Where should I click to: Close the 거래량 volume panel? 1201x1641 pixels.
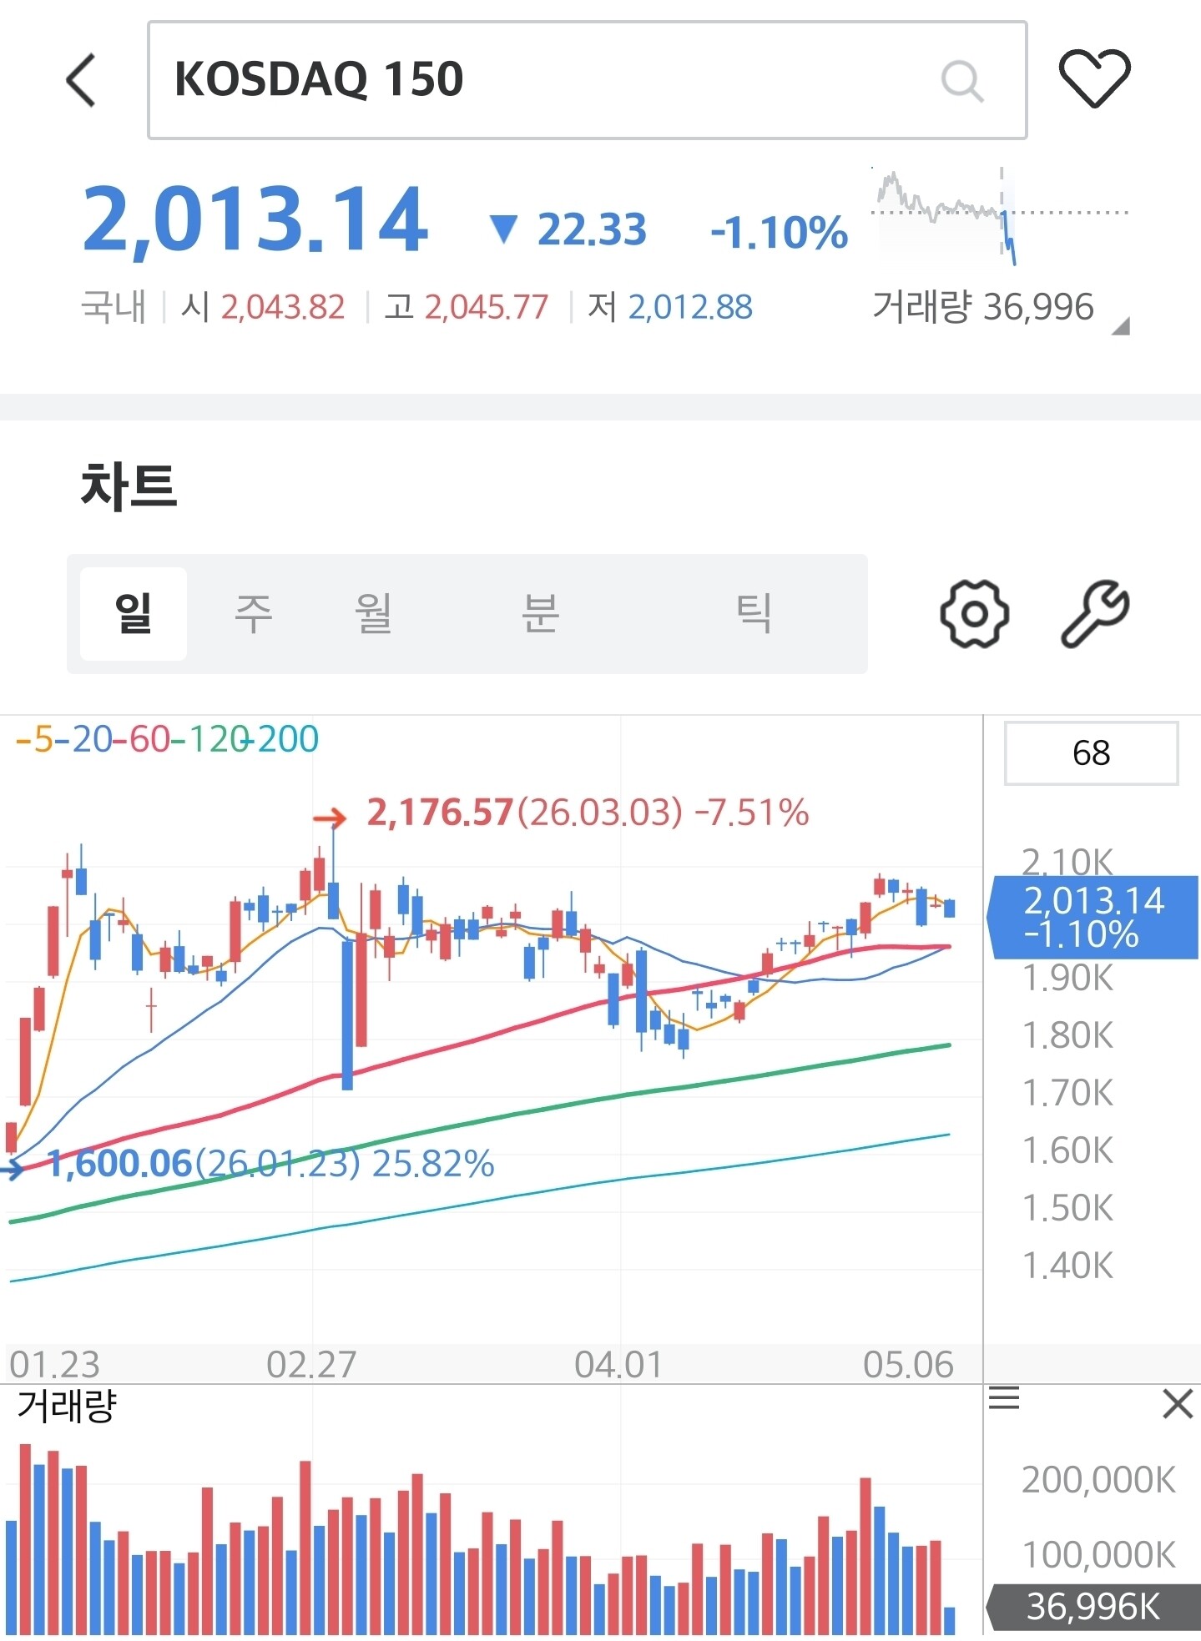[x=1178, y=1403]
